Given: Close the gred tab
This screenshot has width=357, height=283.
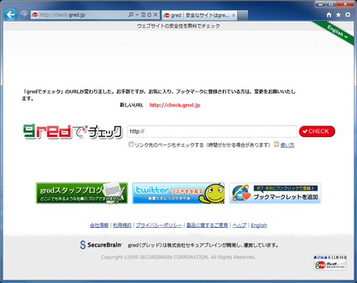Looking at the screenshot, I should (x=234, y=16).
